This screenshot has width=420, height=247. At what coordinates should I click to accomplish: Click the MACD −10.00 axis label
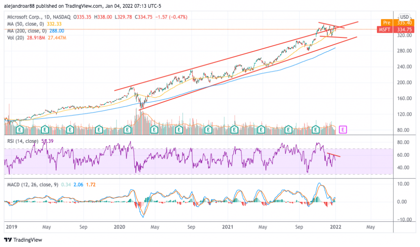click(x=404, y=220)
